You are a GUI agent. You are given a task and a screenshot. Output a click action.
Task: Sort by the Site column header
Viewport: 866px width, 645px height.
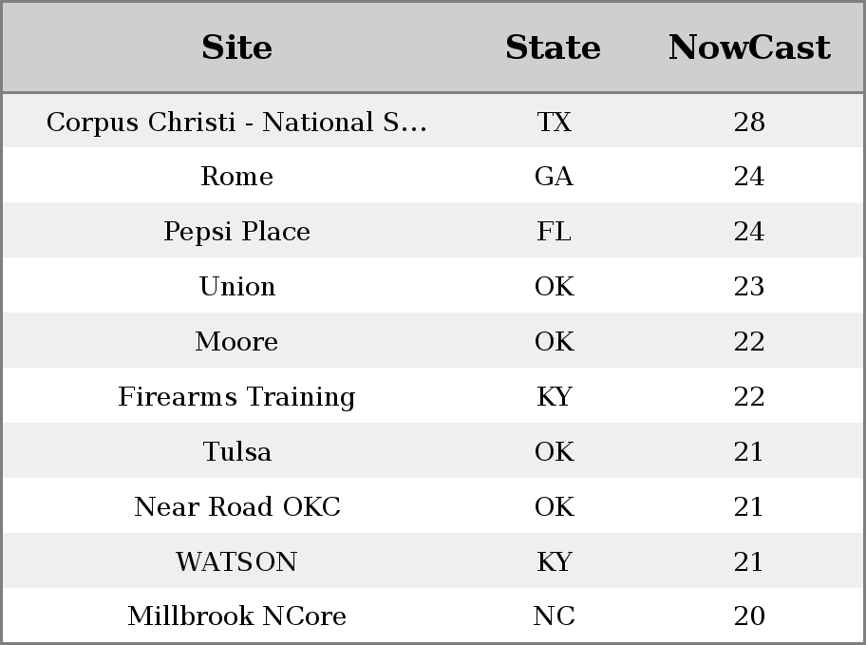coord(236,47)
